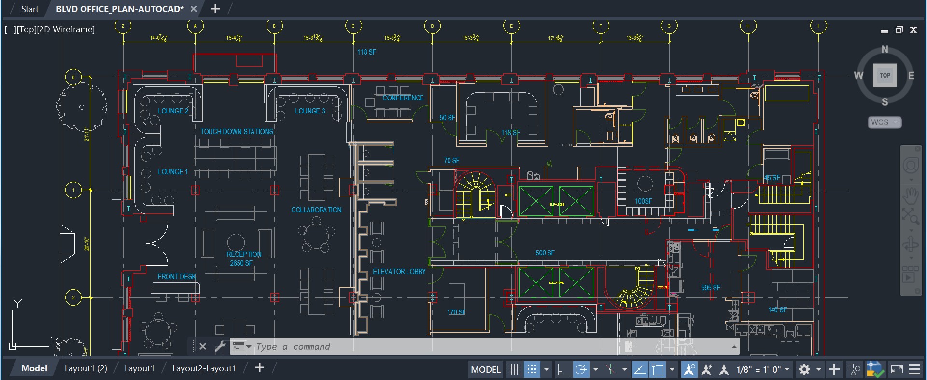Screen dimensions: 927x380
Task: Toggle the drawing grid display
Action: (514, 369)
